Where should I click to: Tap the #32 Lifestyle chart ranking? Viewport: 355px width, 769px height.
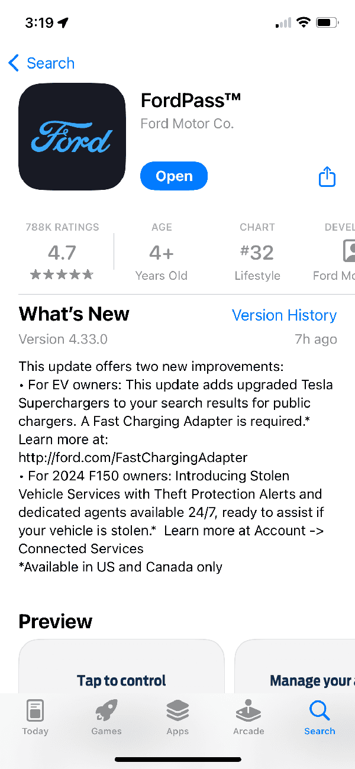[257, 253]
